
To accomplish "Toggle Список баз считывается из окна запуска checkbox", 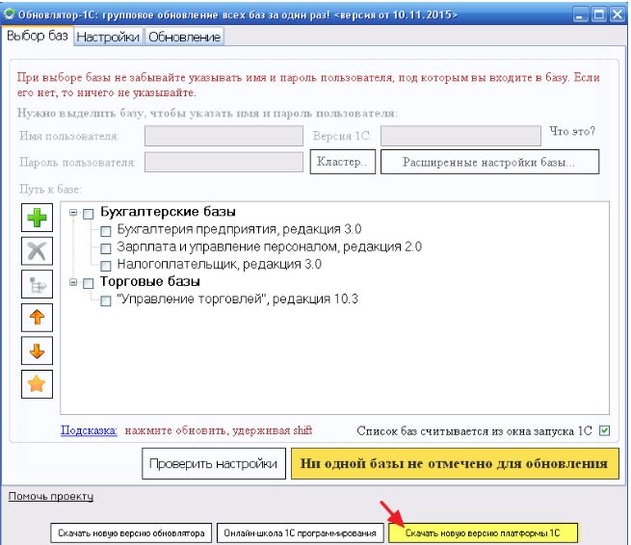I will (604, 430).
